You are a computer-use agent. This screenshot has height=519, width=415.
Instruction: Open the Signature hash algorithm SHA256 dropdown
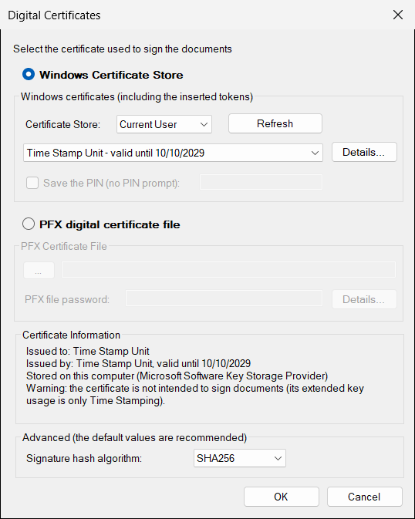pyautogui.click(x=239, y=458)
